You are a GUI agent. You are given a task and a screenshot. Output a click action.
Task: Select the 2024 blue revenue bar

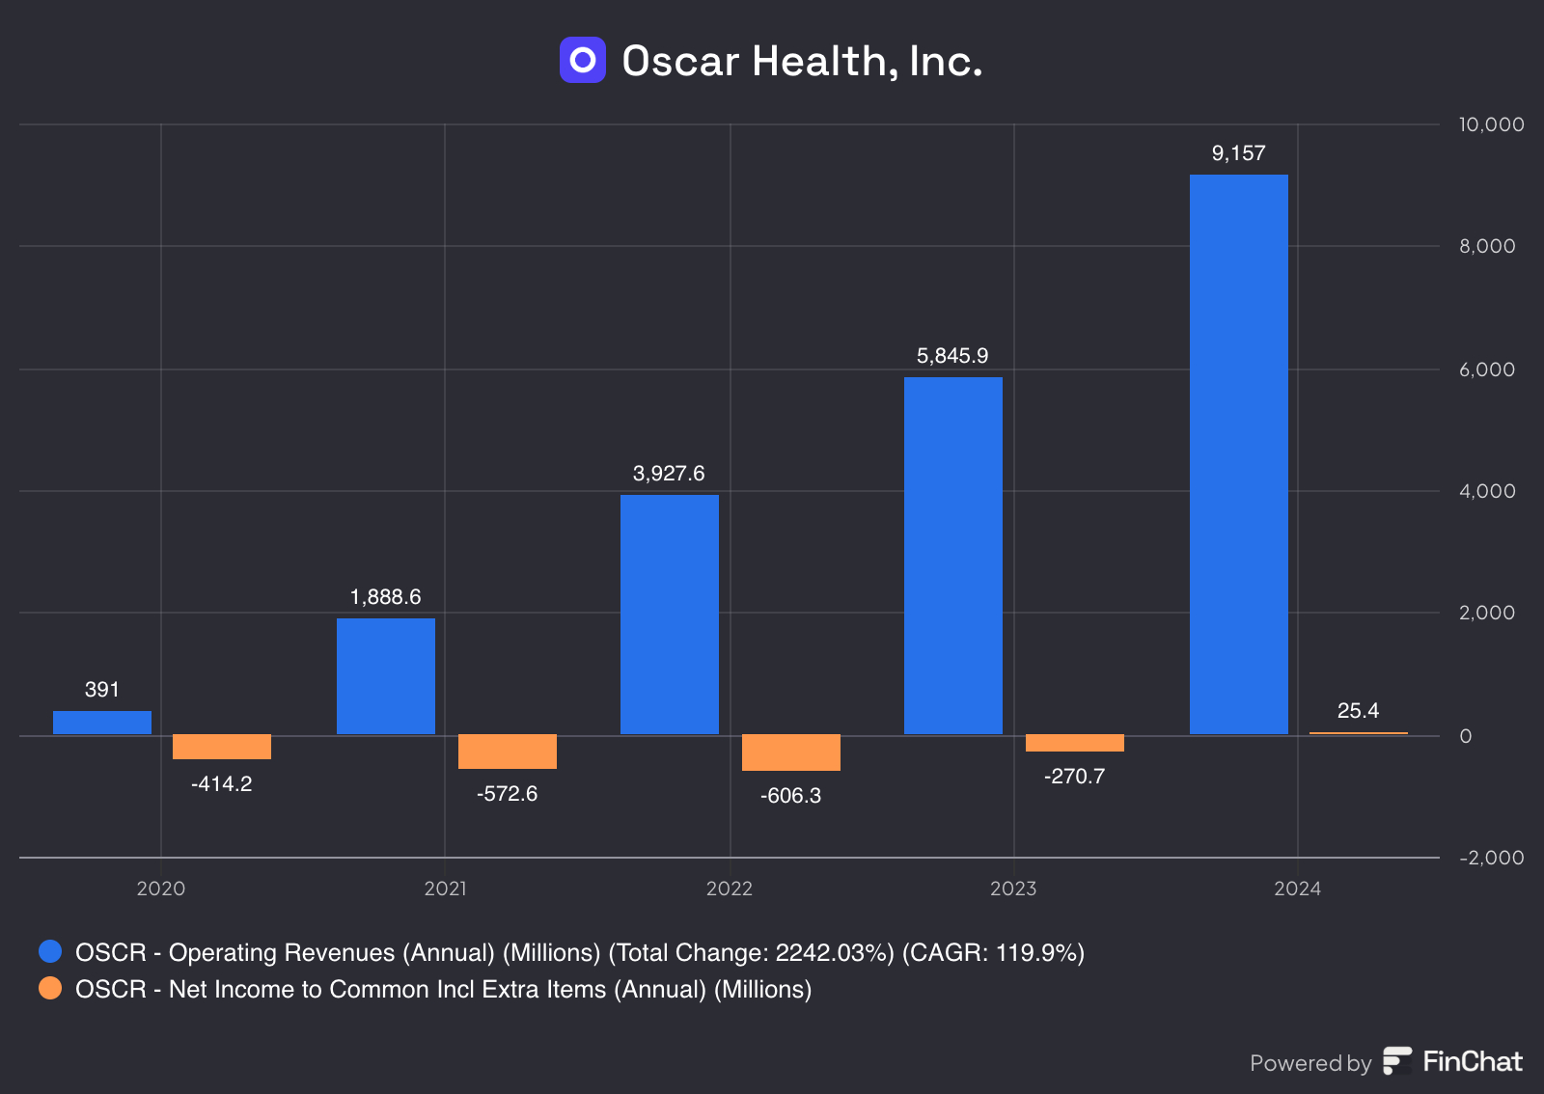click(x=1239, y=454)
